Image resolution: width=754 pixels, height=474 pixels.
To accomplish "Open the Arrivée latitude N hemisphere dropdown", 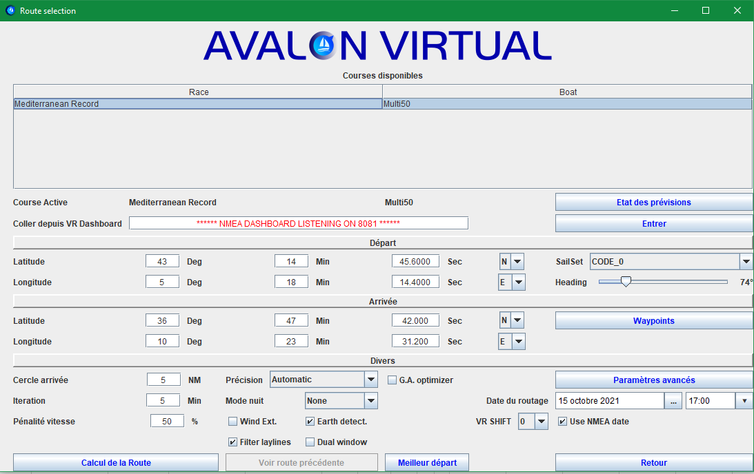I will tap(517, 320).
